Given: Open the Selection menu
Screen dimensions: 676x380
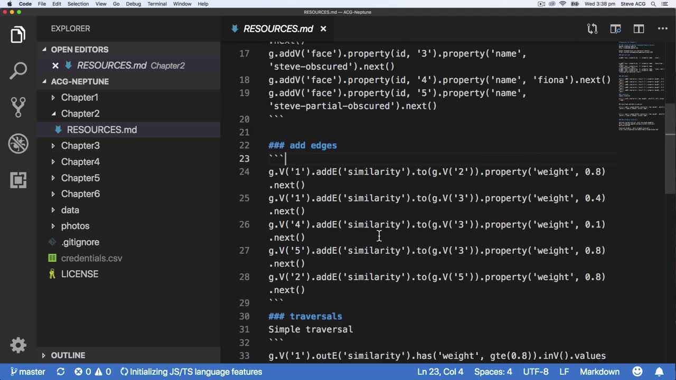Looking at the screenshot, I should point(78,4).
